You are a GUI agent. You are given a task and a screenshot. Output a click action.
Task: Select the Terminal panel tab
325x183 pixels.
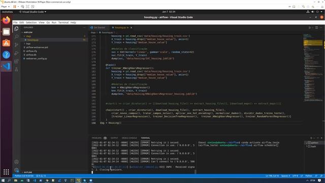click(x=145, y=138)
